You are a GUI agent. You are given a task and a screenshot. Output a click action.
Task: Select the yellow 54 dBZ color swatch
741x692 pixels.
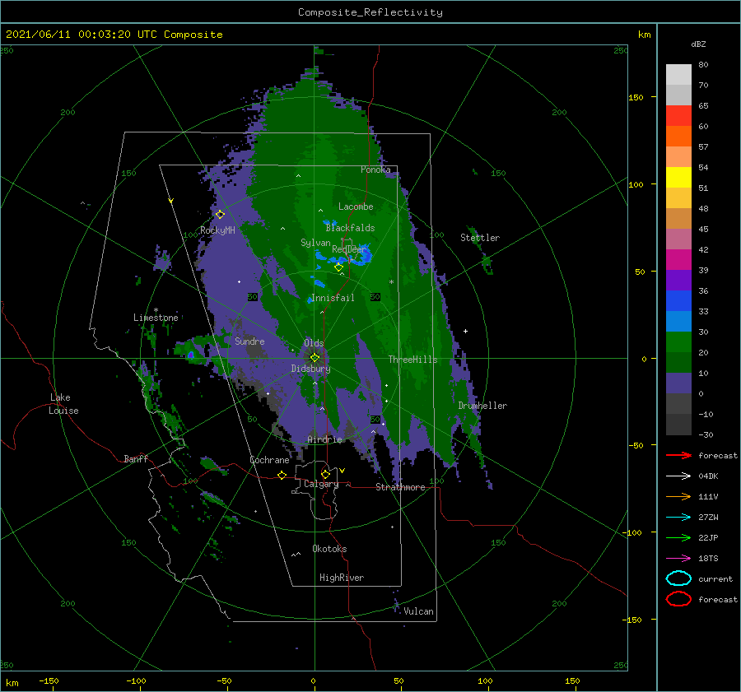point(678,178)
